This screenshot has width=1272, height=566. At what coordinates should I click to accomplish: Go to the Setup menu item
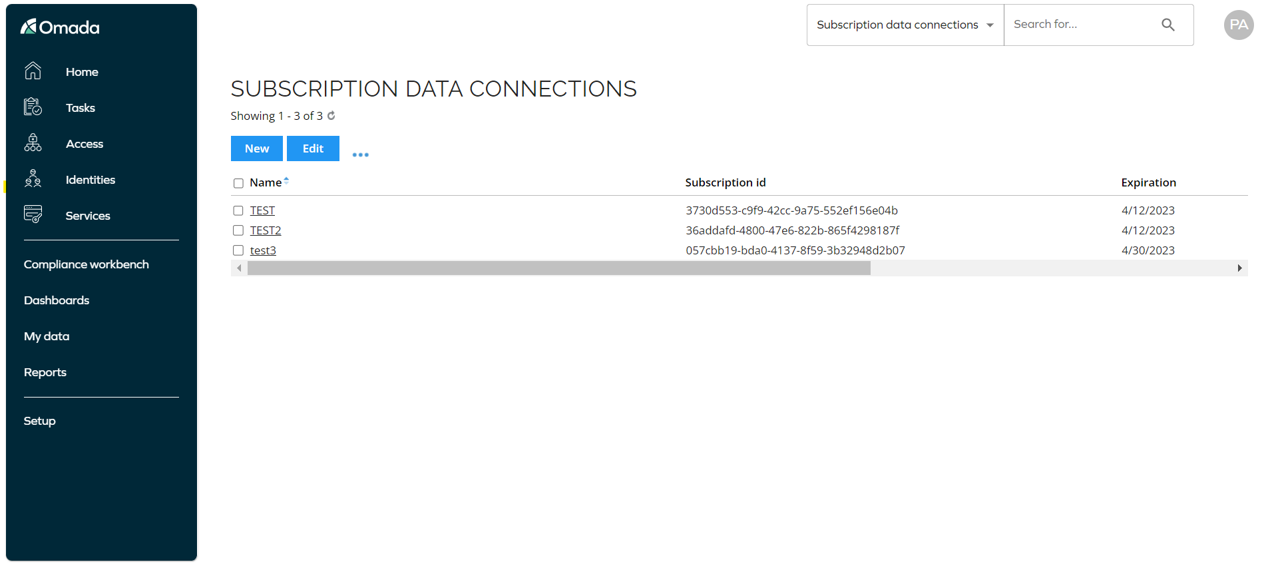tap(40, 421)
